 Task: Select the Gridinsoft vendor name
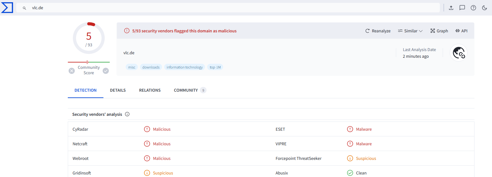(81, 173)
